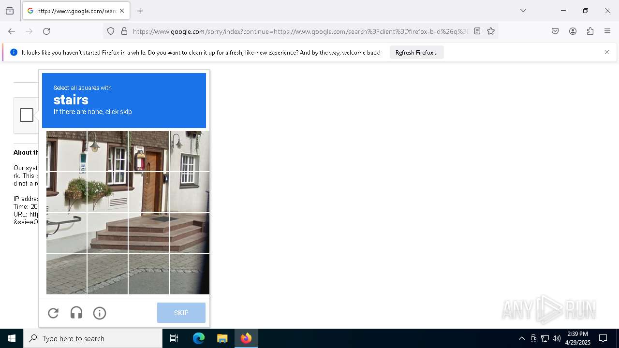The image size is (619, 348).
Task: Open File Explorer from taskbar
Action: (x=222, y=338)
